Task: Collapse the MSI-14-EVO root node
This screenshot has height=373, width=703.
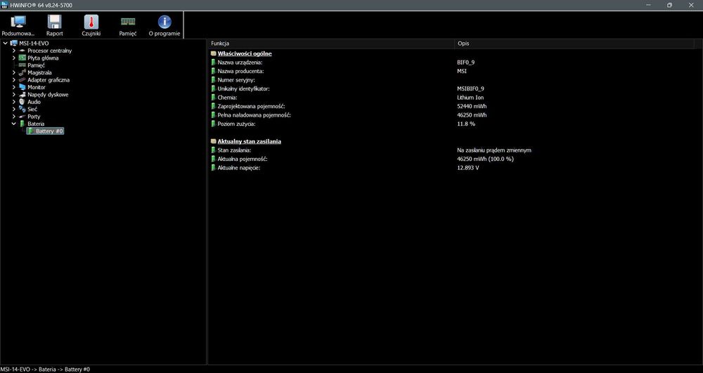Action: 6,44
